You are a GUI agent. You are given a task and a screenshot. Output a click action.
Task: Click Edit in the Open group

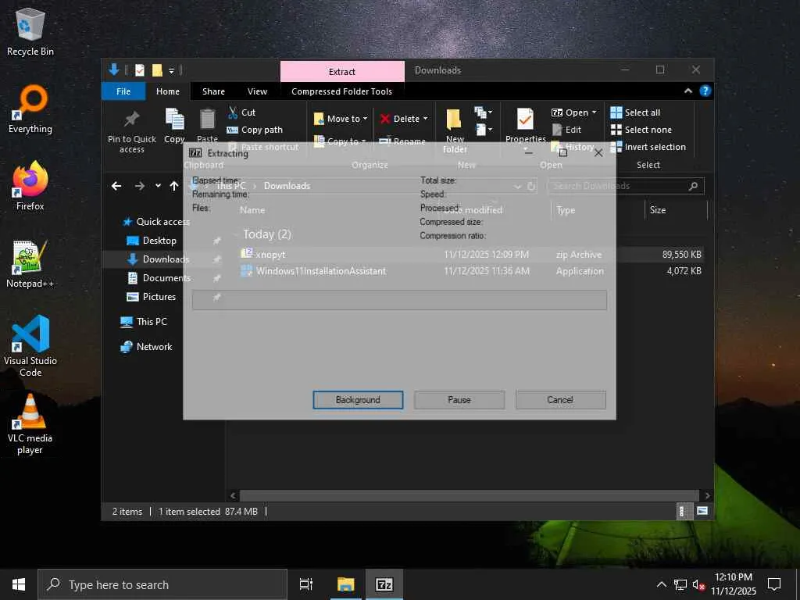566,130
